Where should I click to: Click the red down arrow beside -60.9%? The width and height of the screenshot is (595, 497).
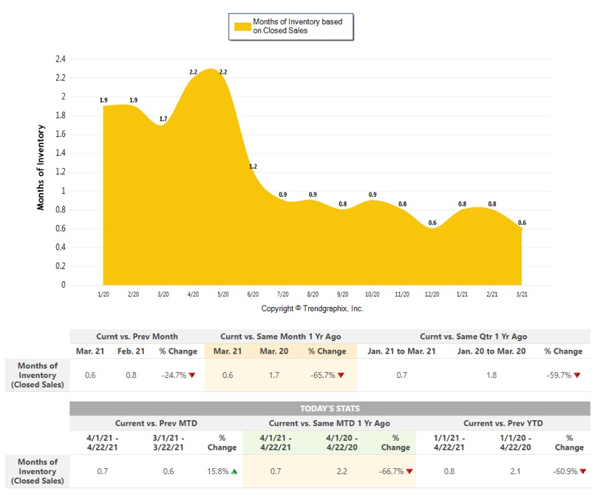tap(582, 470)
